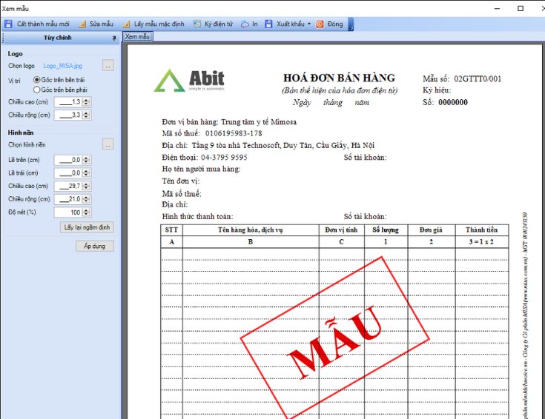Click the 'Độ nét (%)' value field
Image resolution: width=545 pixels, height=419 pixels.
(71, 212)
